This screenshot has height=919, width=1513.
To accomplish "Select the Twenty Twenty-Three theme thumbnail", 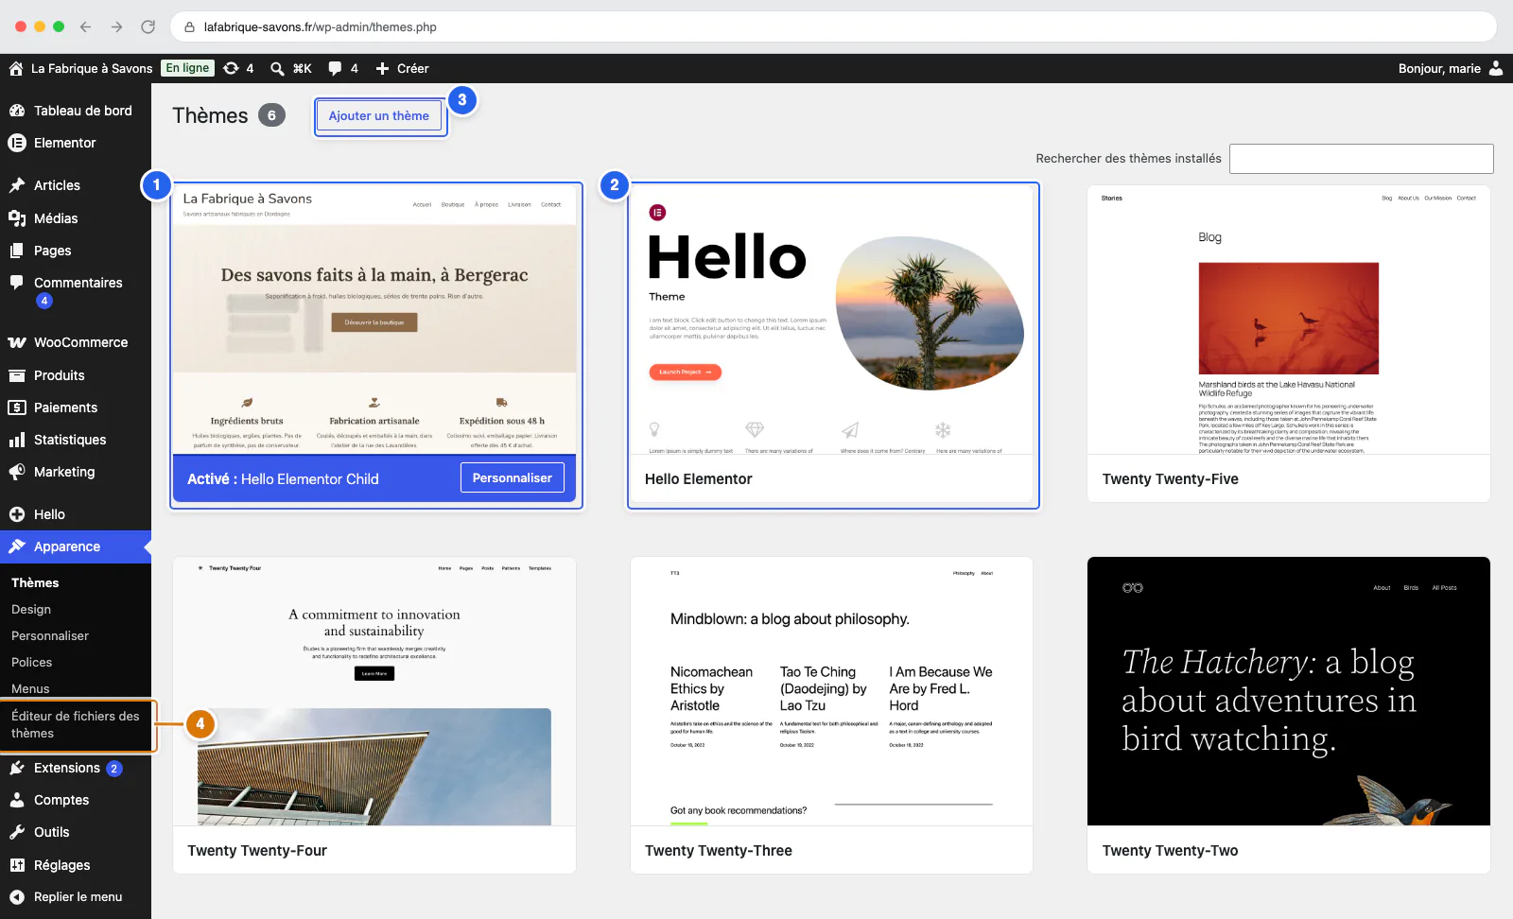I will (x=832, y=691).
